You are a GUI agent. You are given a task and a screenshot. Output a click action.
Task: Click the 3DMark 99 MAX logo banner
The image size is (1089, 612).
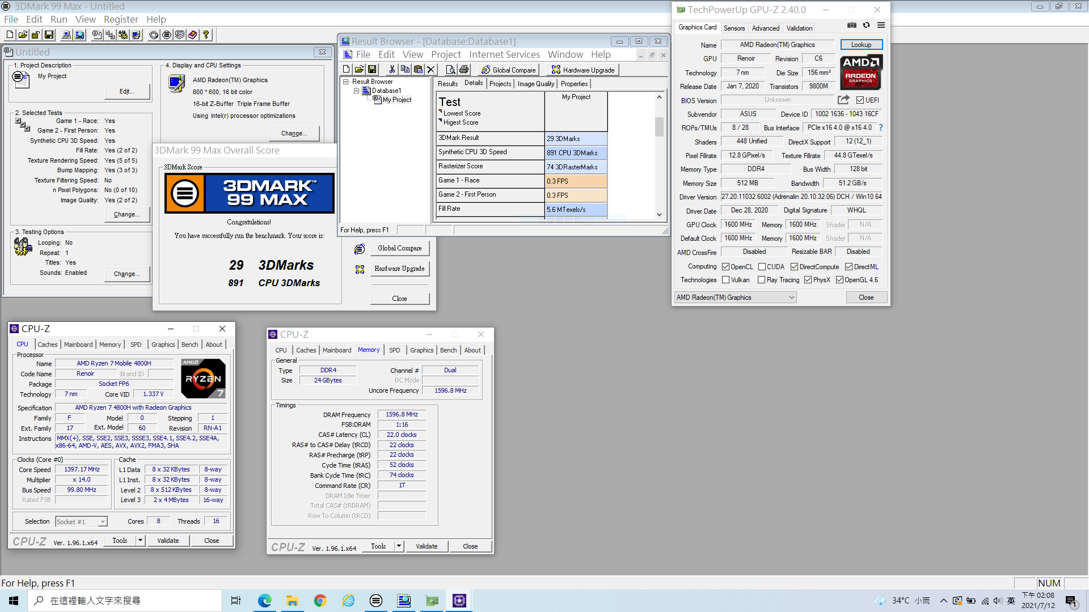click(250, 193)
